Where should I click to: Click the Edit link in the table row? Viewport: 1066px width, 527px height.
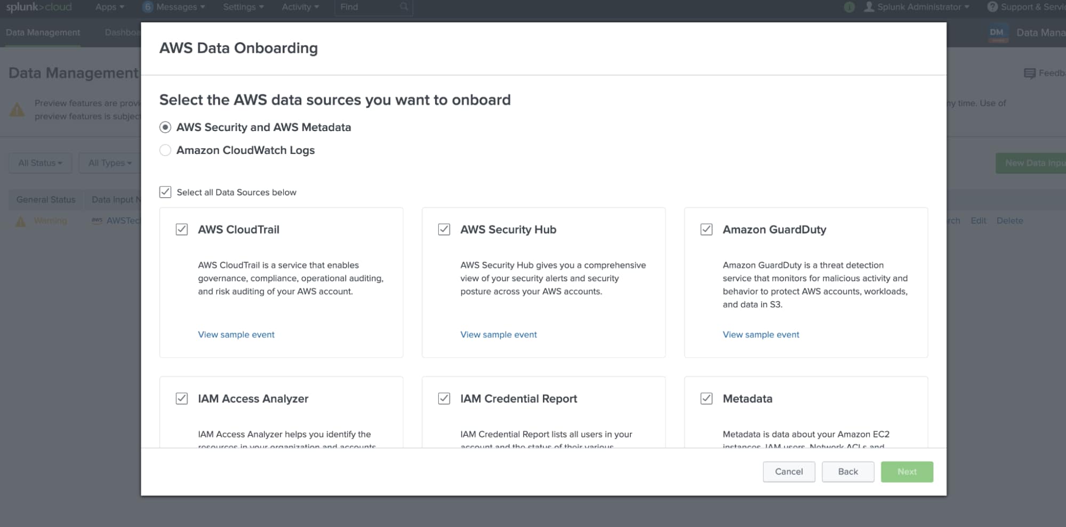pos(978,221)
